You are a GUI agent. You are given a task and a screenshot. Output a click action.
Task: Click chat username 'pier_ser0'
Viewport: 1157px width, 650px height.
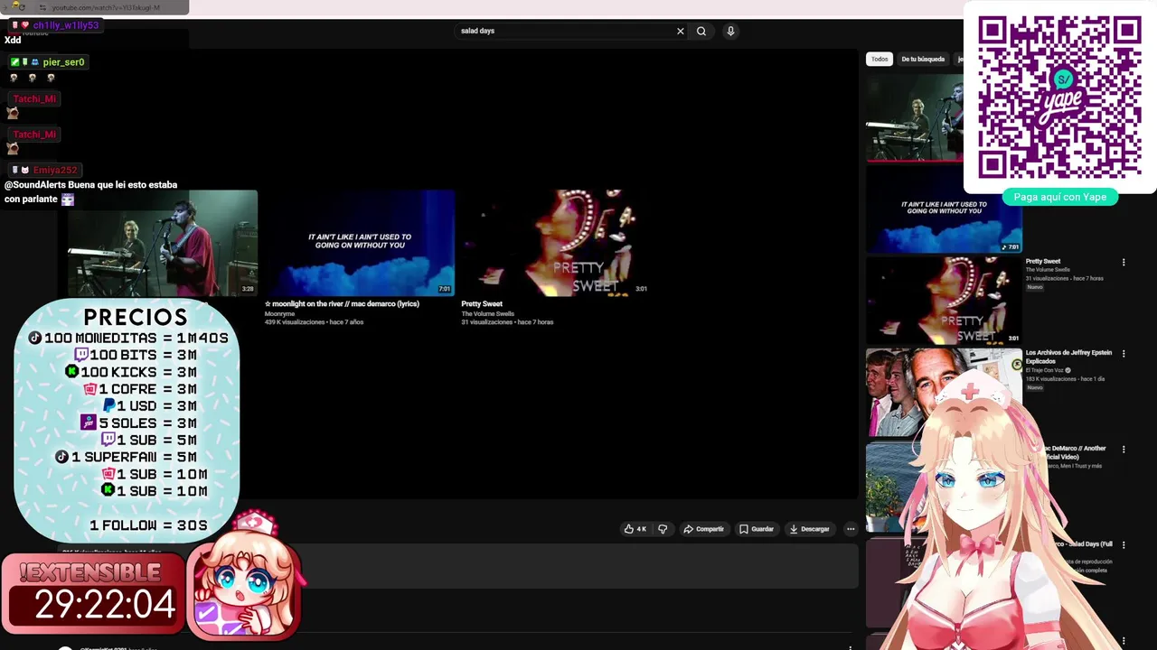coord(63,62)
